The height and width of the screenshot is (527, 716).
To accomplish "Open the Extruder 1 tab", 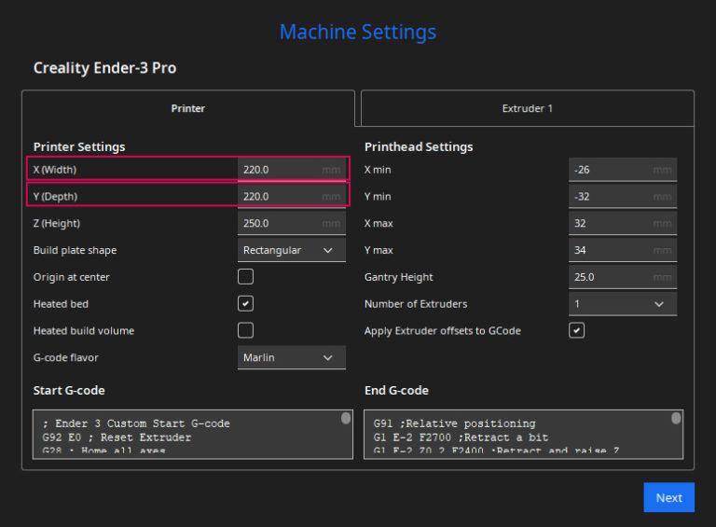I will (x=528, y=108).
